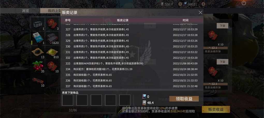Open 贩卖收益 at bottom right
The image size is (264, 118).
(216, 110)
